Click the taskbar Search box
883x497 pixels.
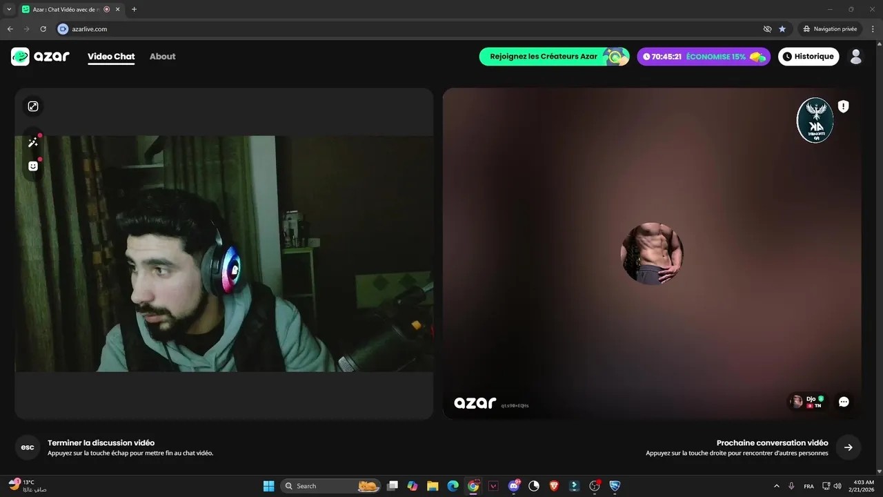click(x=332, y=486)
